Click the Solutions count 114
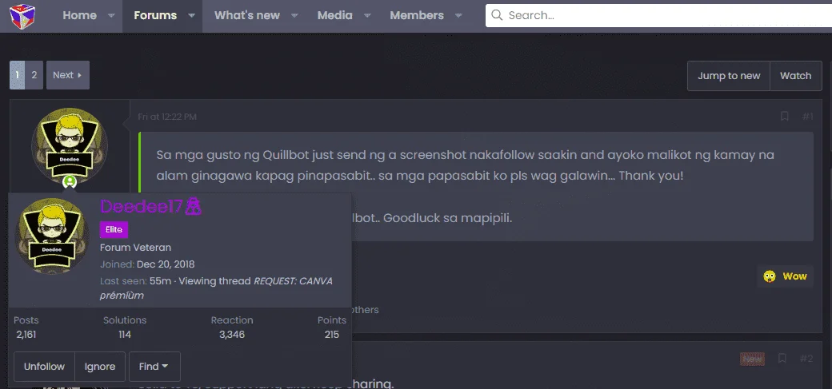 coord(125,335)
